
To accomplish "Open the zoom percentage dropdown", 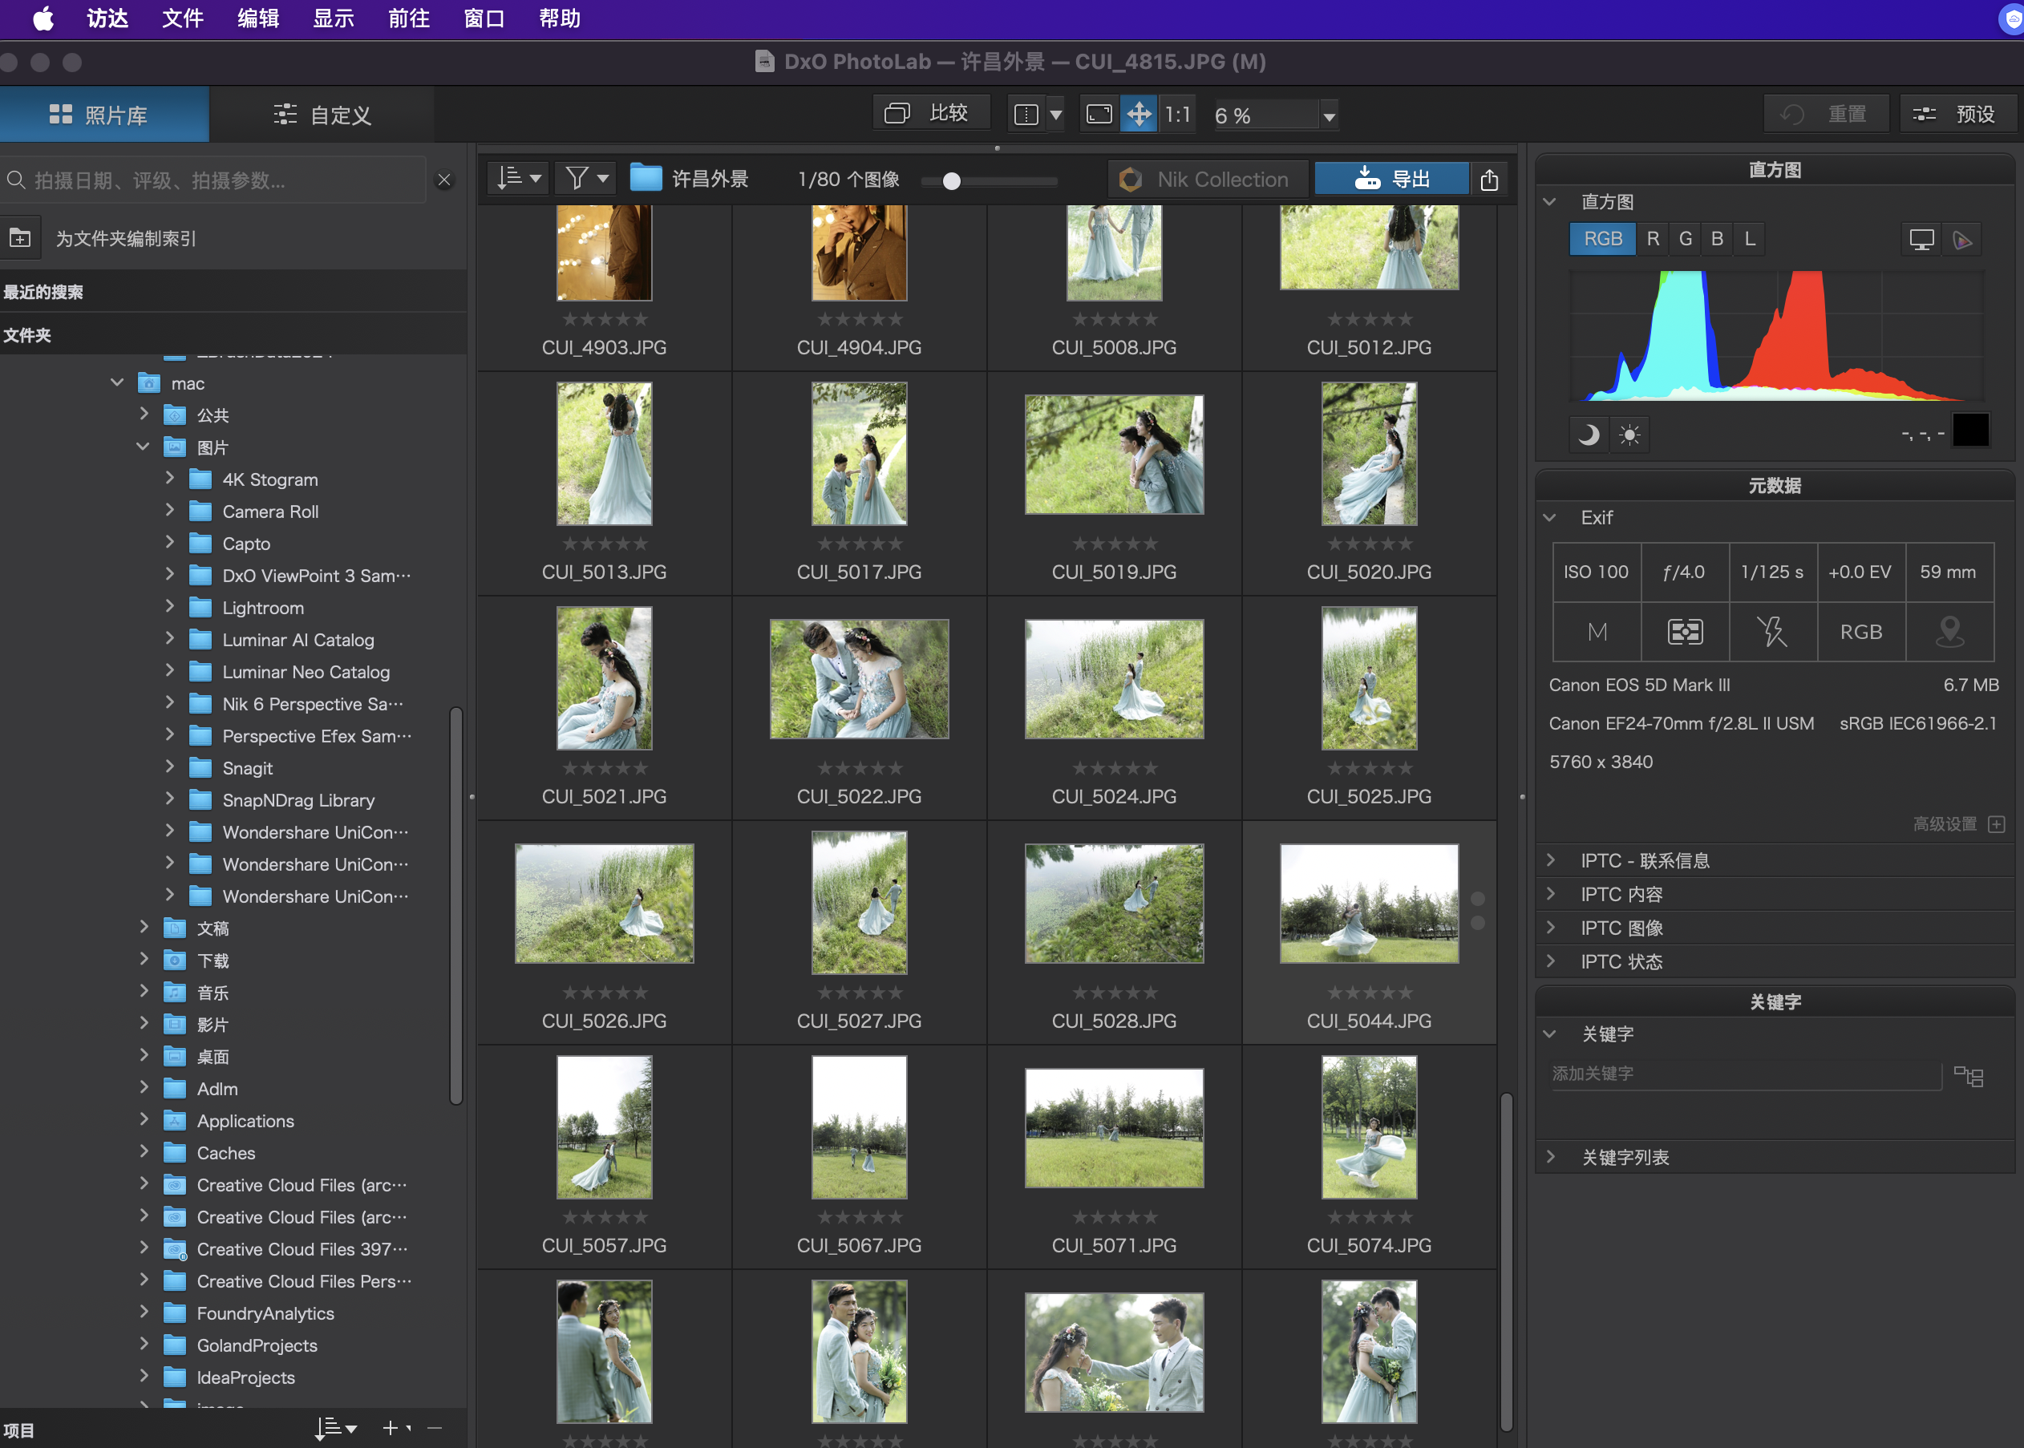I will 1329,116.
